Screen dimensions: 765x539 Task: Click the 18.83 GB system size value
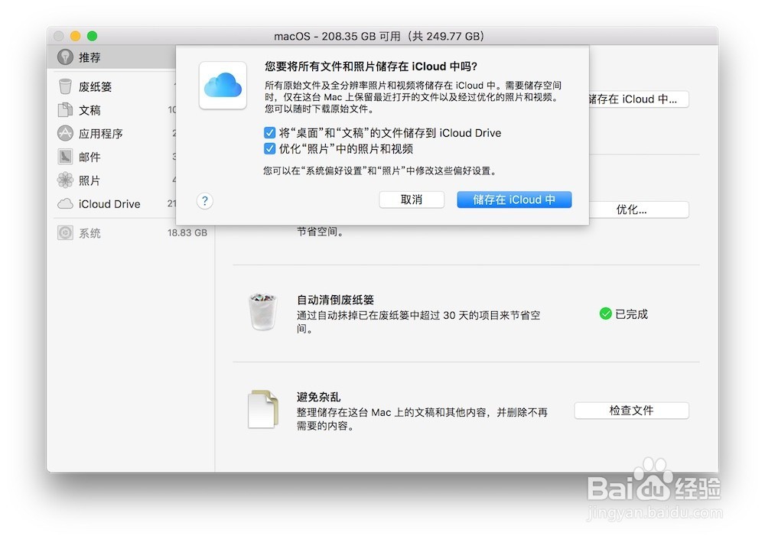tap(187, 232)
